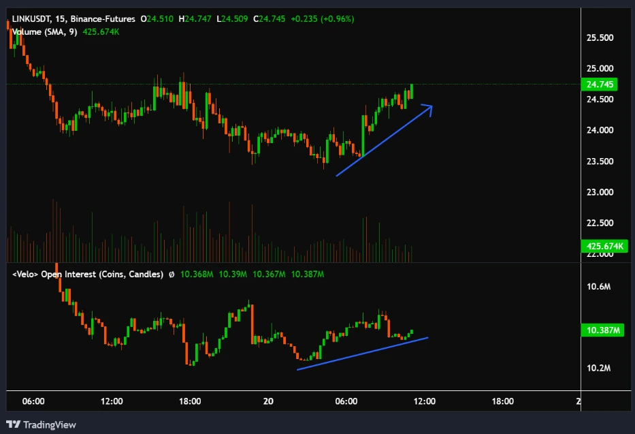This screenshot has height=434, width=635.
Task: Click the TradingView logo
Action: pyautogui.click(x=41, y=424)
